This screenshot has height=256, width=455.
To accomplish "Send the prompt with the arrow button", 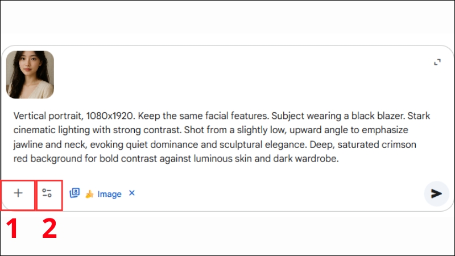I will 436,193.
